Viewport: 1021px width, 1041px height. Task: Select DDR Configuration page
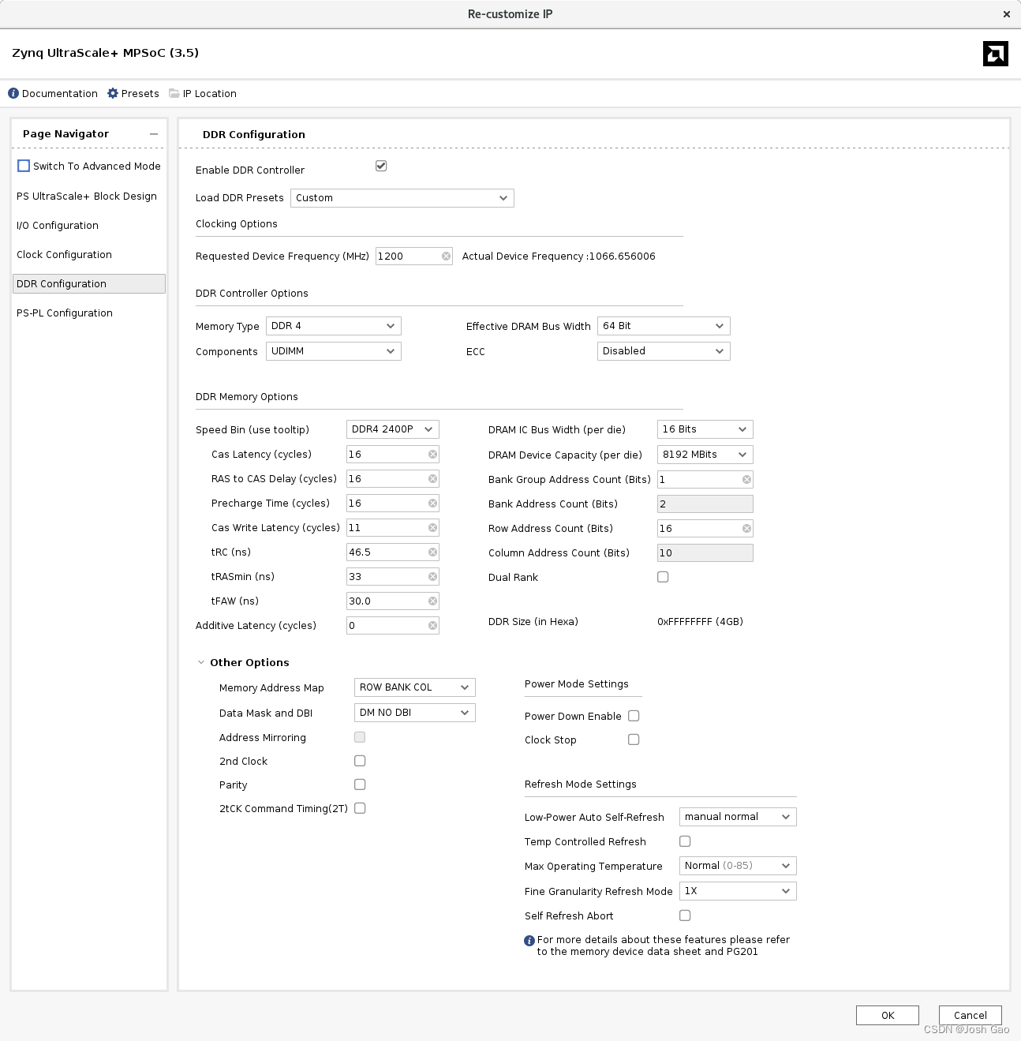89,284
